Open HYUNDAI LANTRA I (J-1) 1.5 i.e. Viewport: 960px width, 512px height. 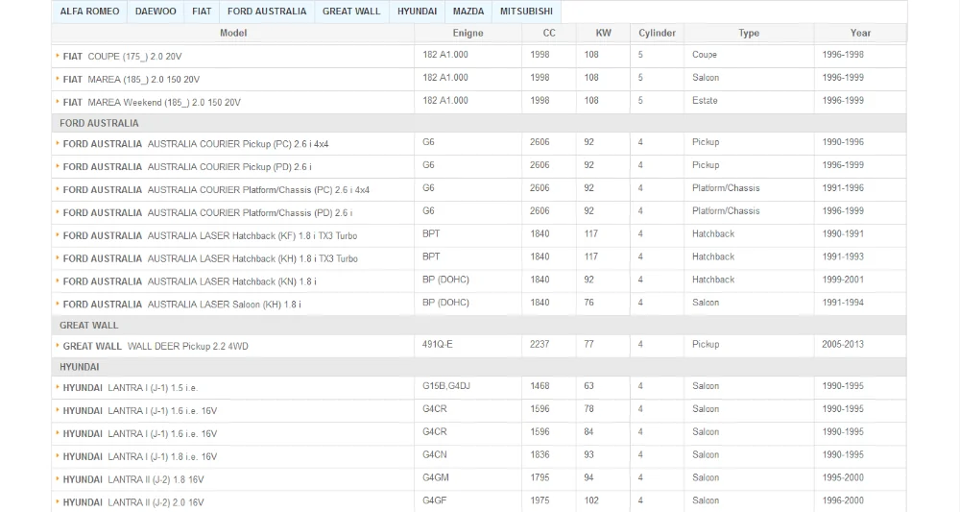tap(130, 388)
